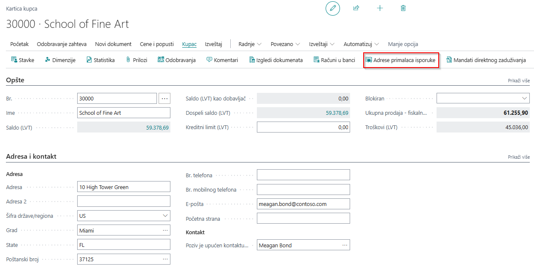The height and width of the screenshot is (268, 534).
Task: Expand the Blokiran dropdown
Action: tap(525, 98)
